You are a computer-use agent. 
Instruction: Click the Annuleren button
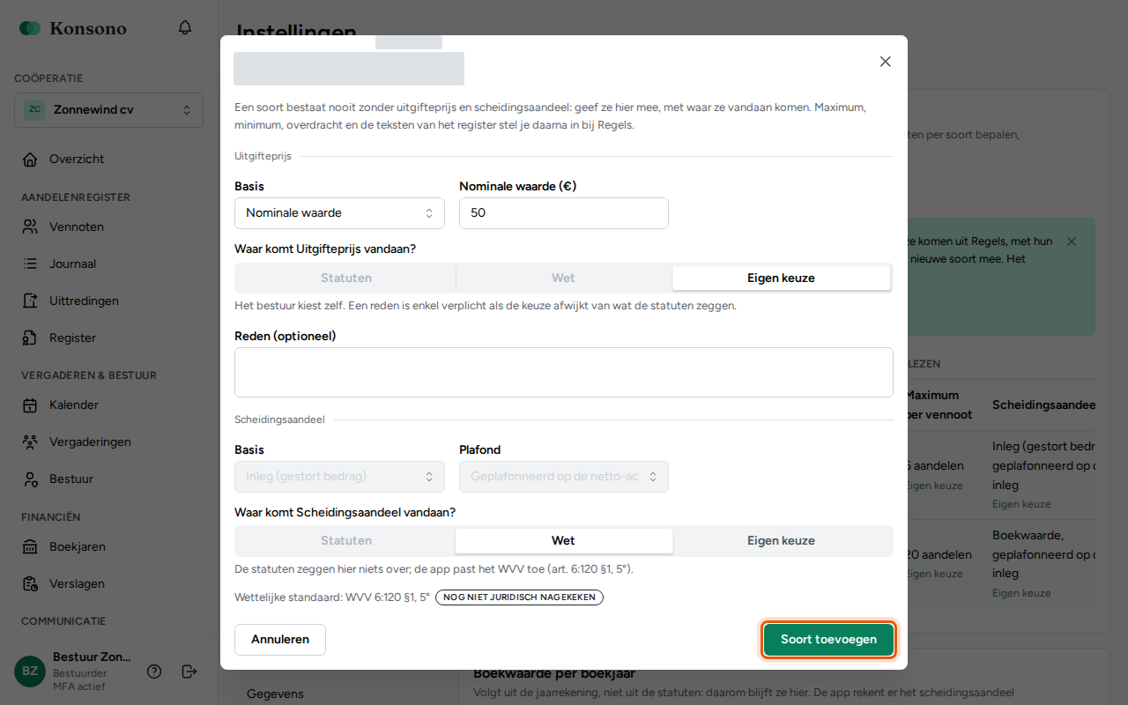[x=280, y=640]
